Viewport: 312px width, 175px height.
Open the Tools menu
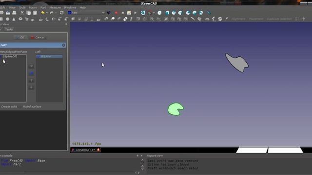(22, 8)
